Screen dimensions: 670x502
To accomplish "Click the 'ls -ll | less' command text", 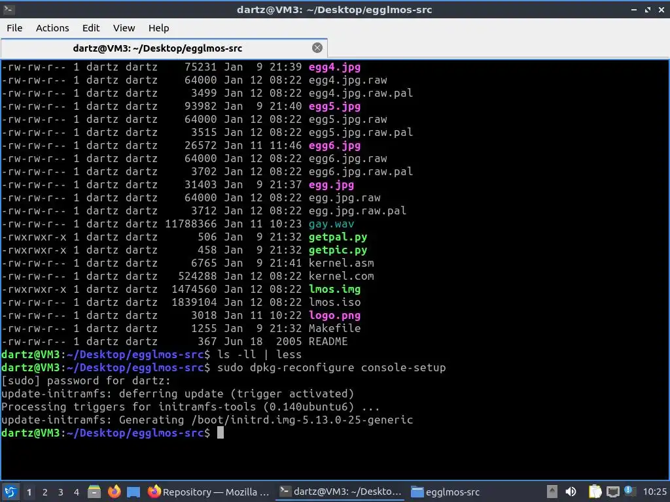I will tap(259, 355).
